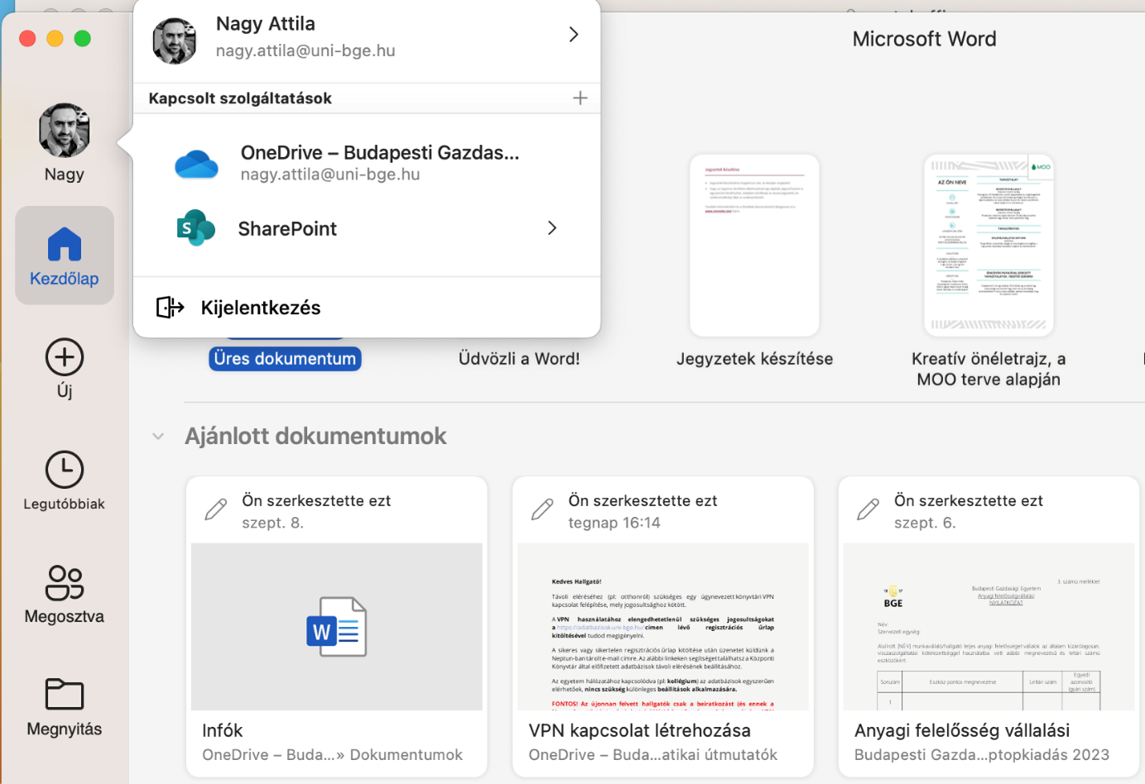Open VPN kapcsolat létrehozása document preview

tap(663, 627)
